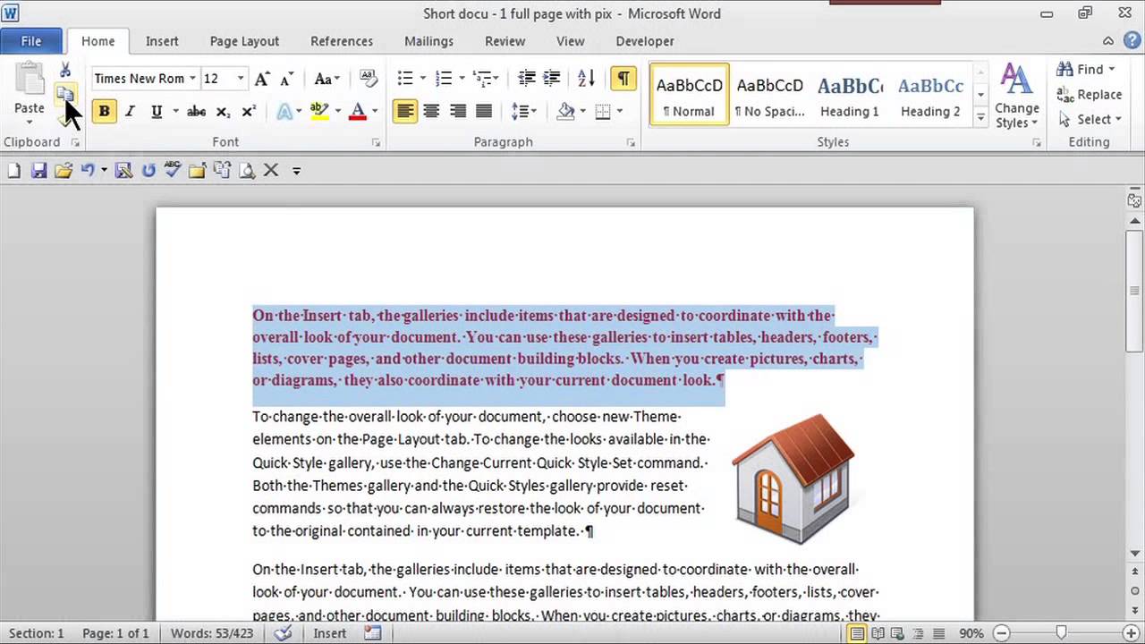1145x644 pixels.
Task: Open Paragraph dialog launcher
Action: click(x=631, y=143)
